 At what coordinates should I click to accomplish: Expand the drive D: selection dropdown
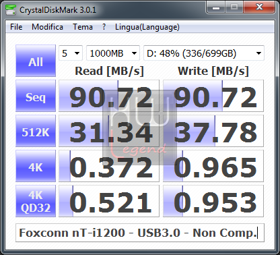coord(204,53)
